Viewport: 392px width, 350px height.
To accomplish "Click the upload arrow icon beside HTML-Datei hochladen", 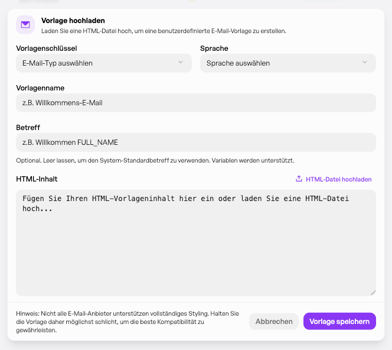I will pyautogui.click(x=299, y=179).
